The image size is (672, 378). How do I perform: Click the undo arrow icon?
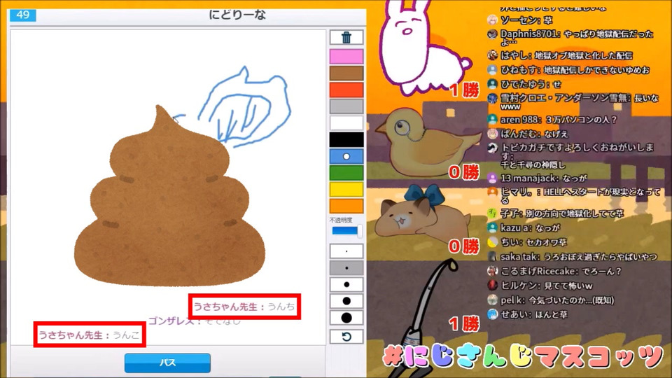pyautogui.click(x=346, y=337)
